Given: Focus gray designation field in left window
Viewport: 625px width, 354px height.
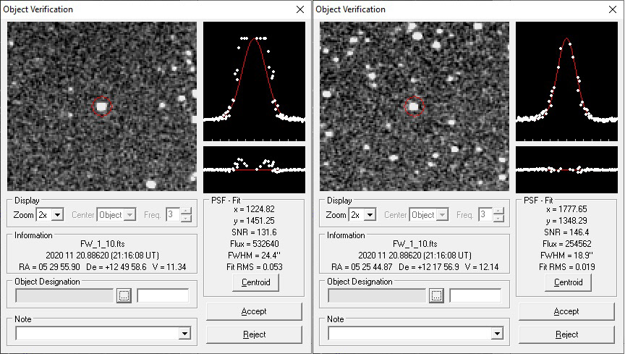Looking at the screenshot, I should (64, 296).
